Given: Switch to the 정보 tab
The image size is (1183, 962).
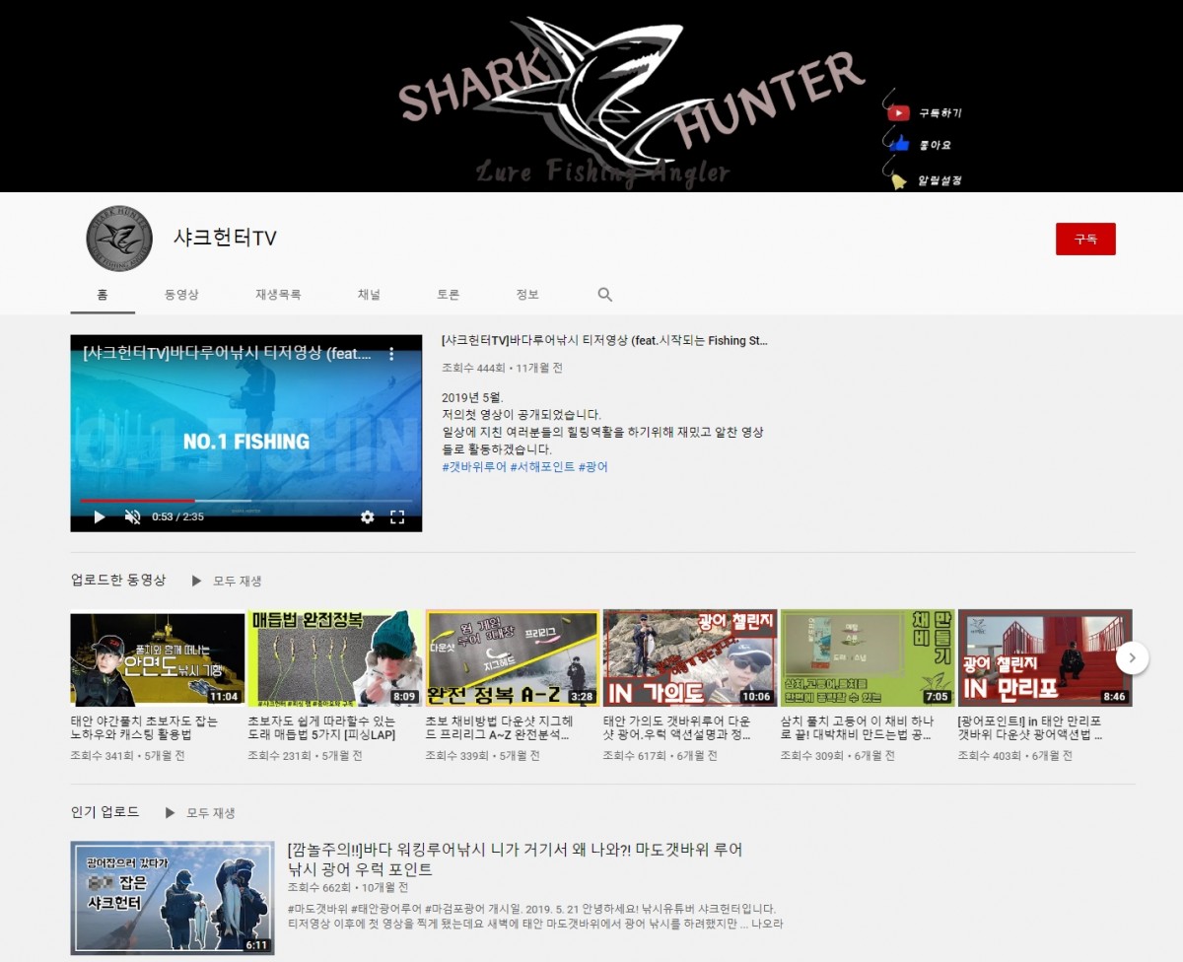Looking at the screenshot, I should coord(527,295).
